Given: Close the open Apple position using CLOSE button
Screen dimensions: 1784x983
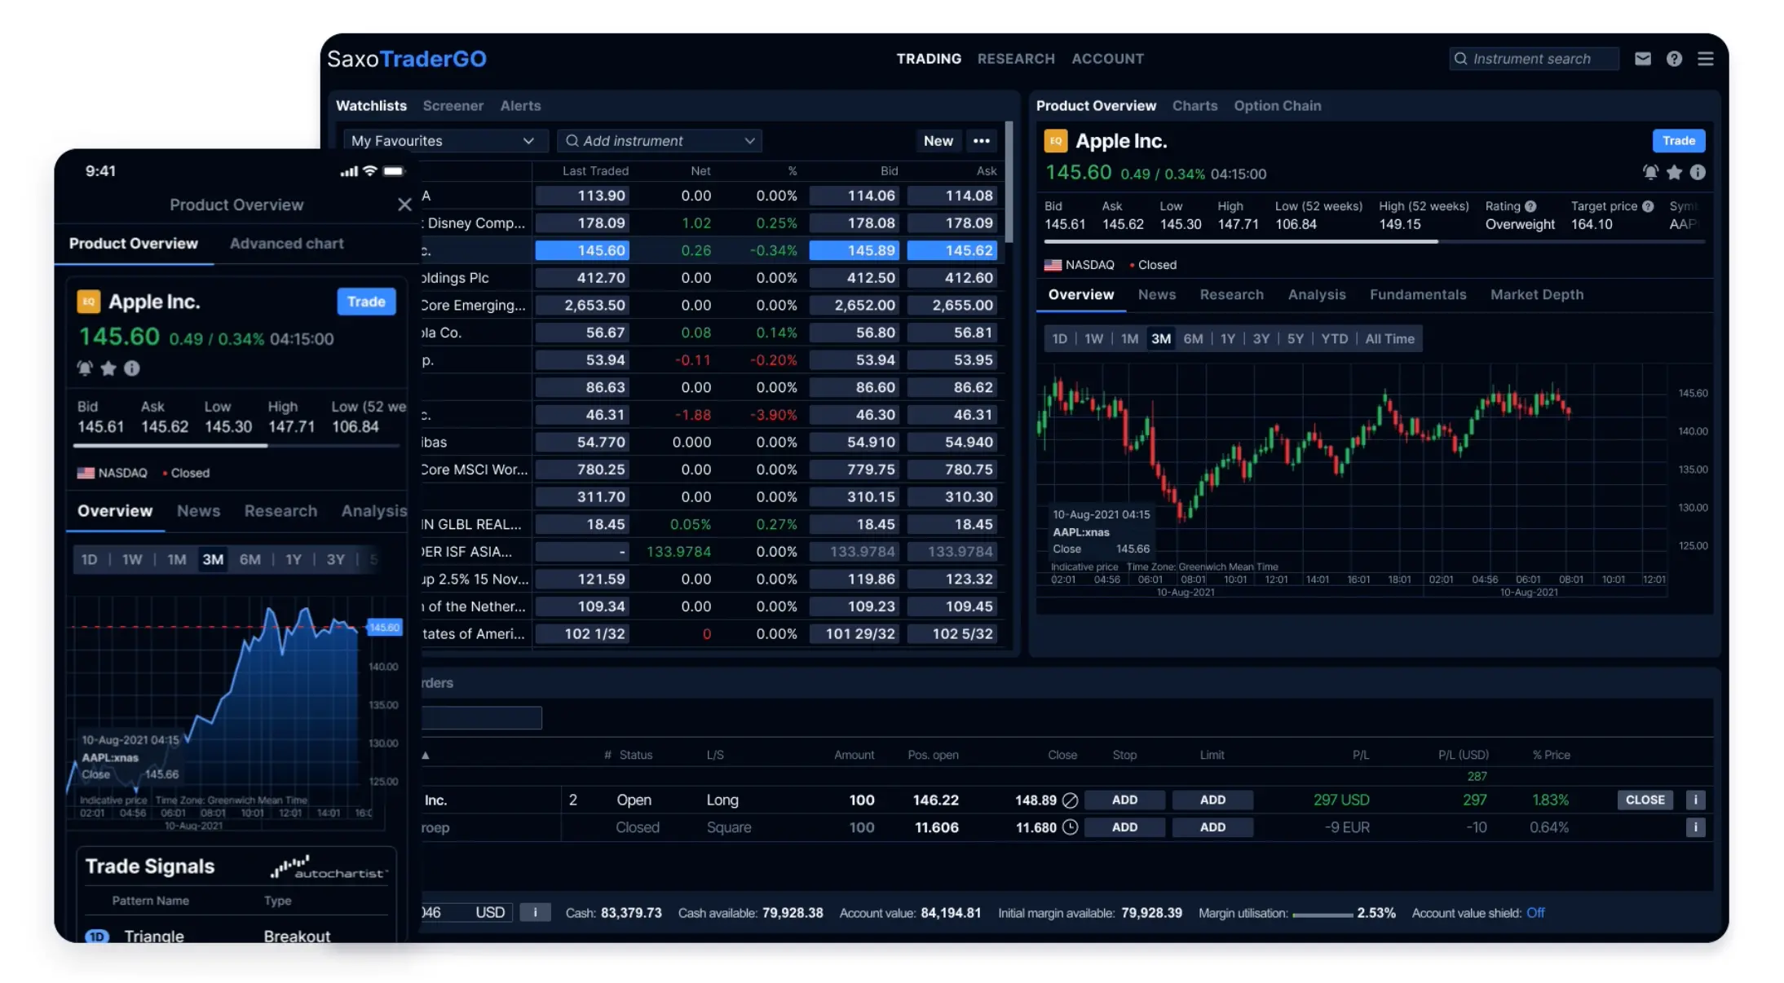Looking at the screenshot, I should click(x=1645, y=800).
